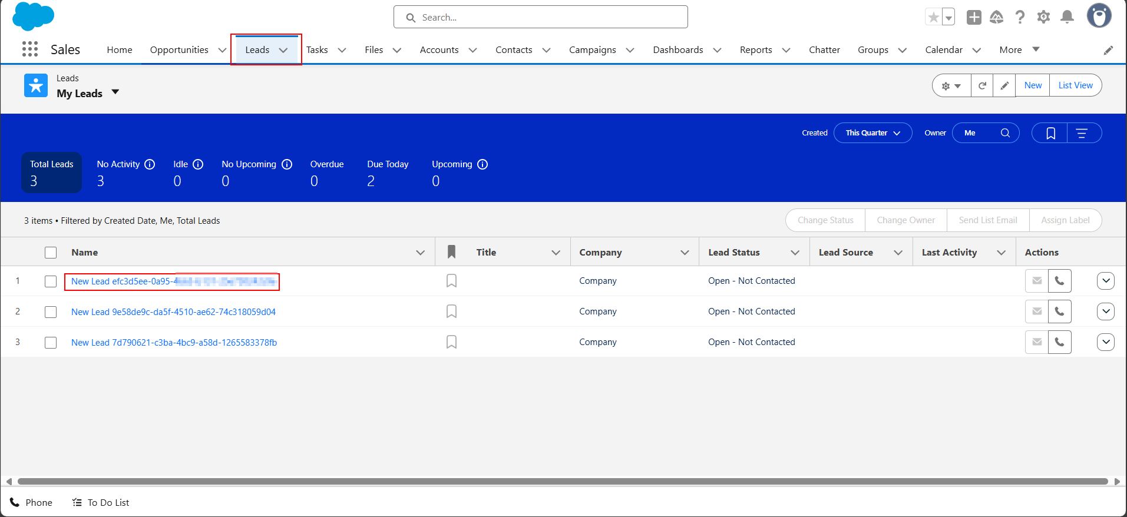Open the help question mark icon
This screenshot has width=1127, height=517.
(x=1020, y=17)
